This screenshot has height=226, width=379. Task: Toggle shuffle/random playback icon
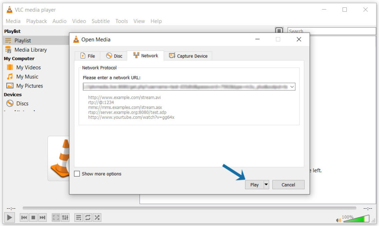[x=97, y=218]
